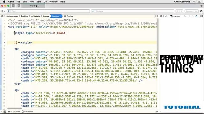Click the Chris Converse user name in menu bar
The height and width of the screenshot is (114, 204).
[182, 2]
